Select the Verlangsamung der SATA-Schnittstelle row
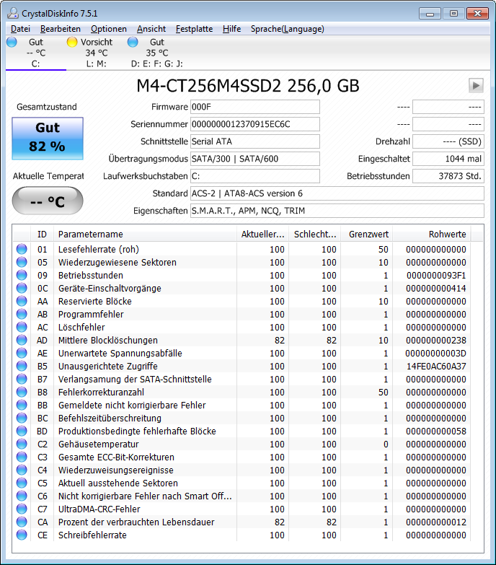The image size is (496, 565). pos(242,379)
